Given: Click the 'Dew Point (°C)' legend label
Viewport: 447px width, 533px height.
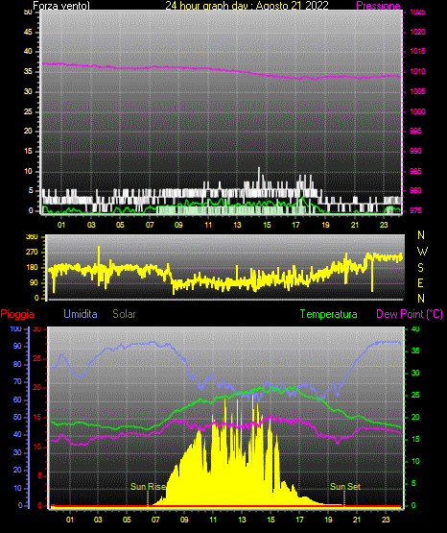Looking at the screenshot, I should coord(410,314).
